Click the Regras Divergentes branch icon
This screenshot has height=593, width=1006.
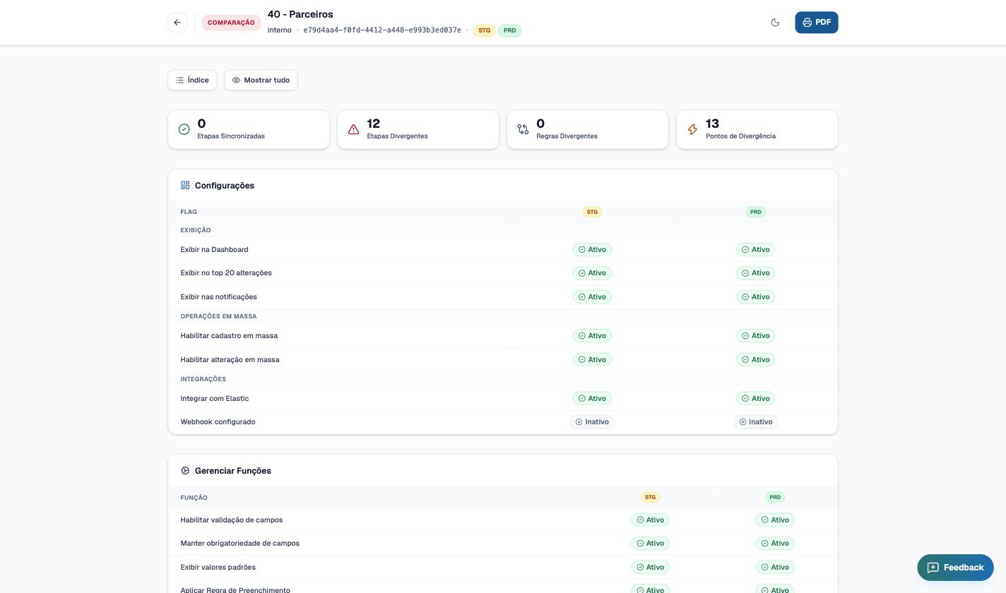pos(523,129)
